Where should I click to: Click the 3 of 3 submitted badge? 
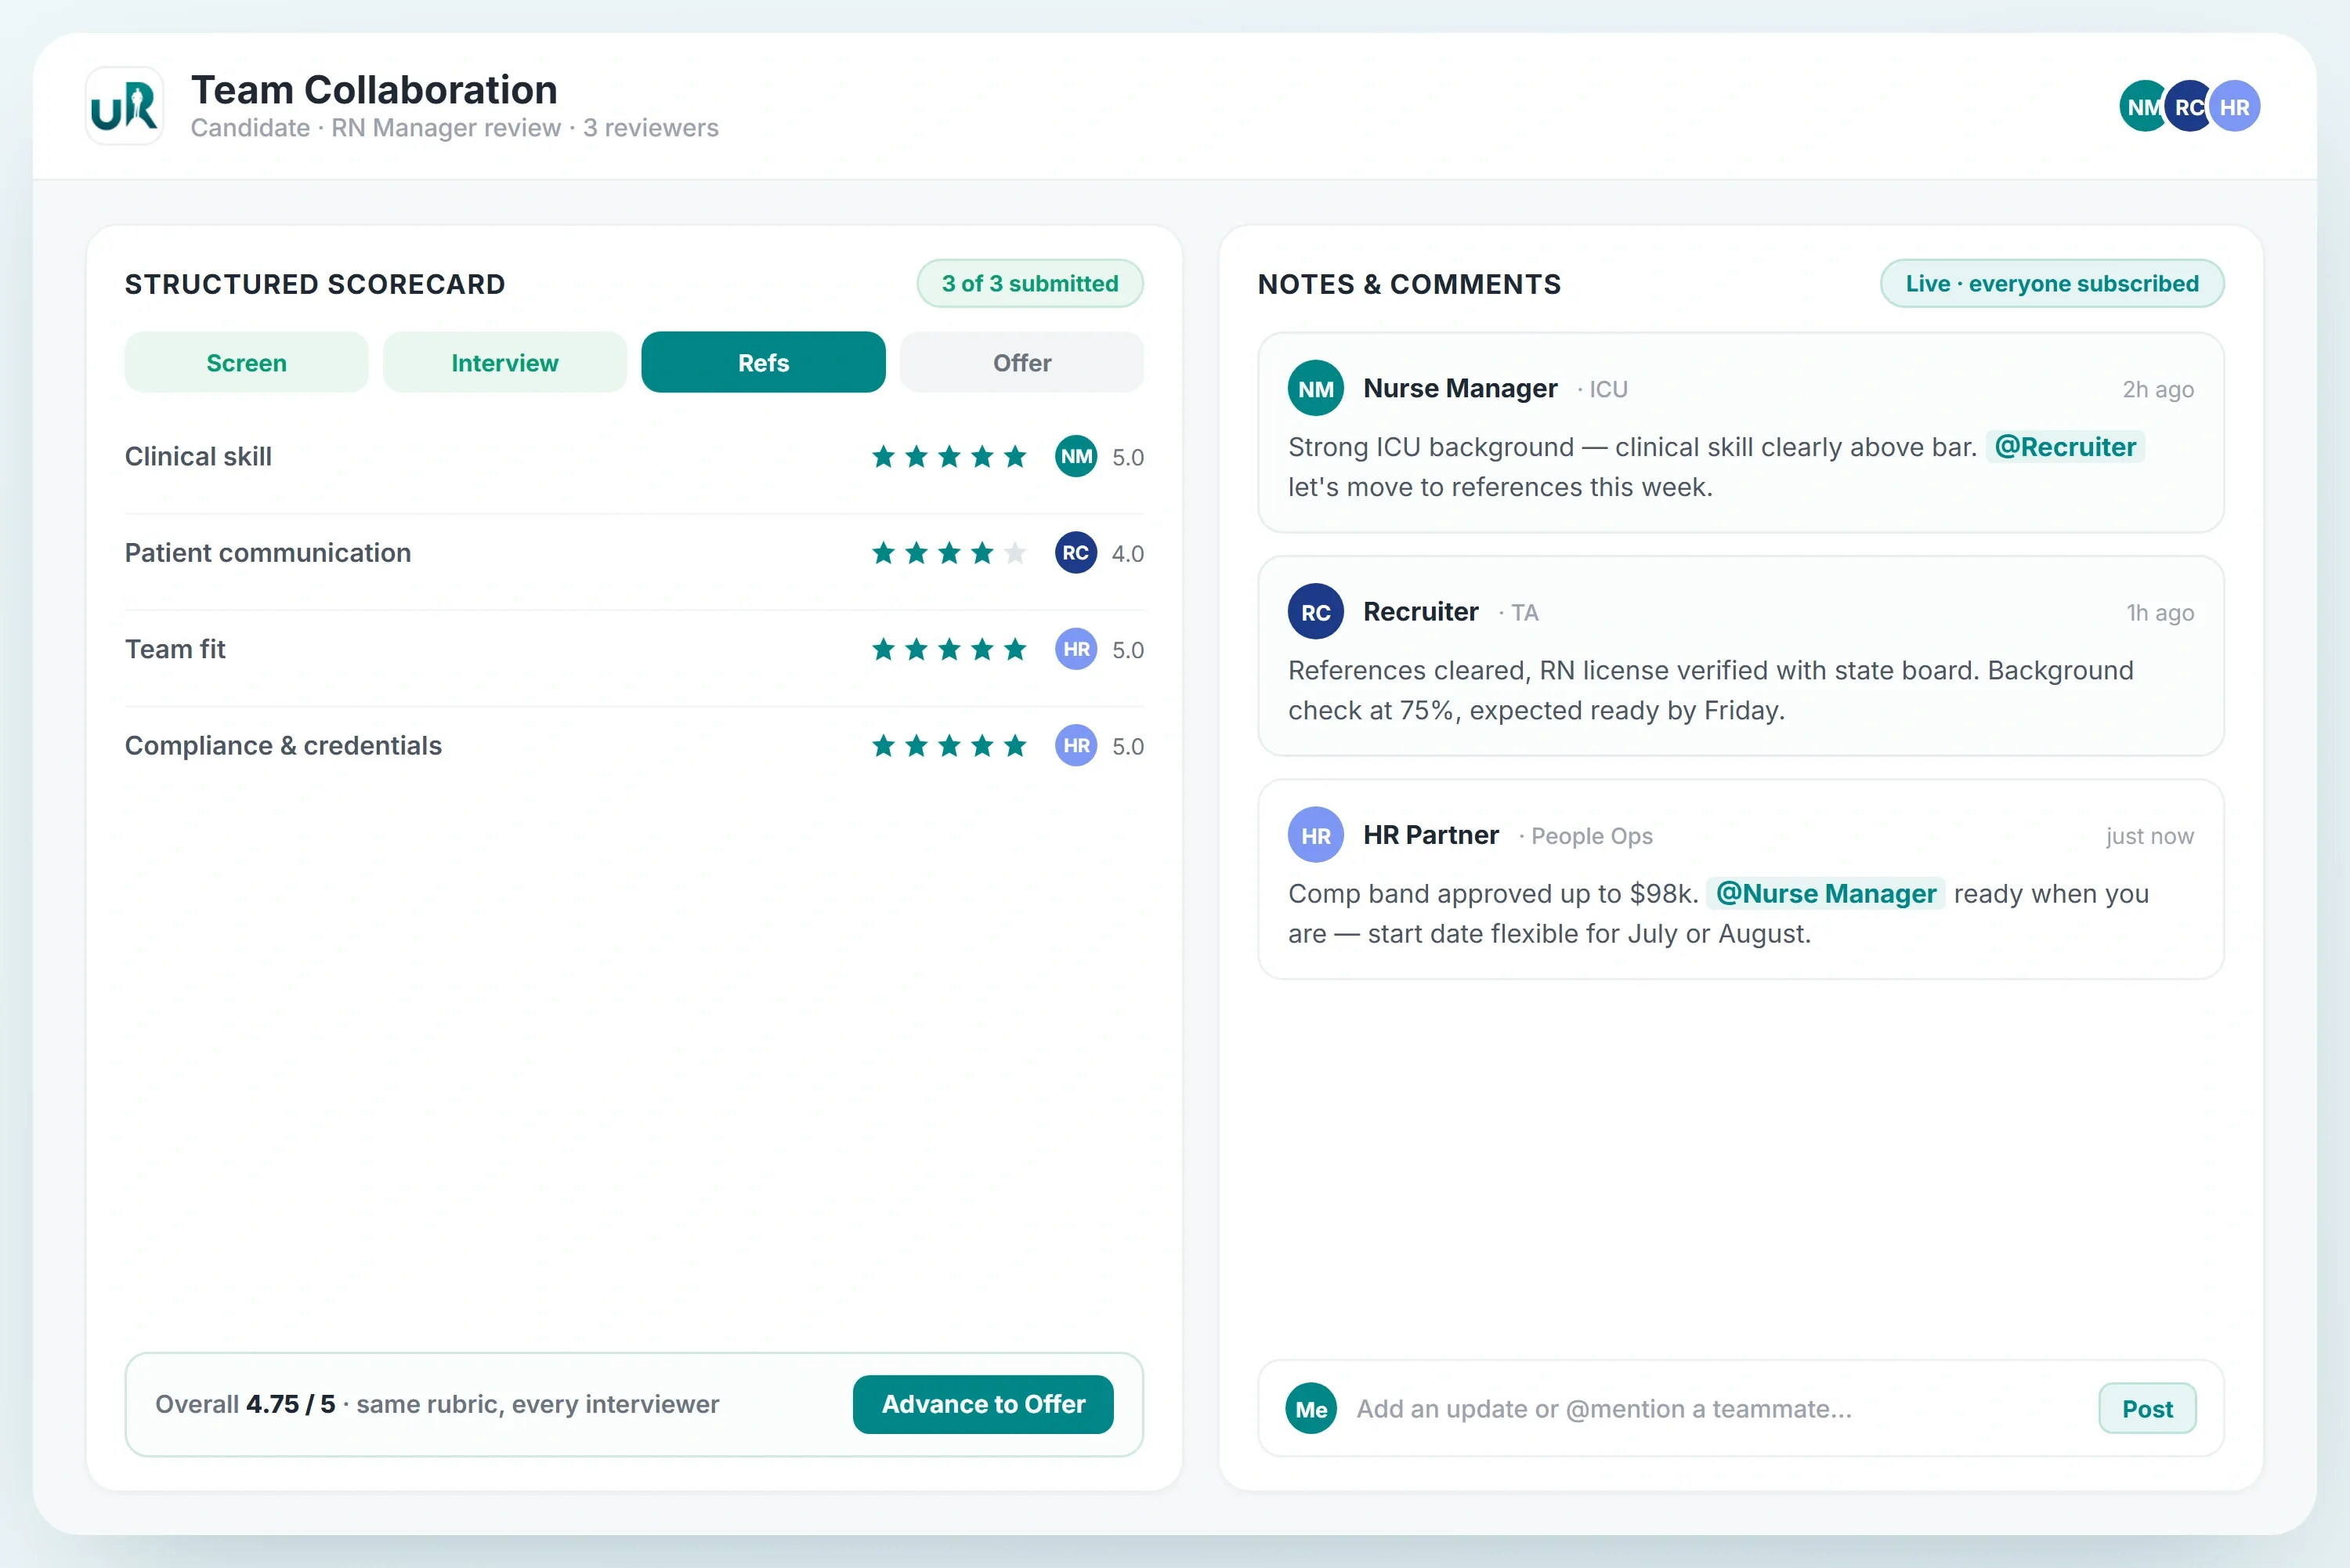tap(1029, 283)
